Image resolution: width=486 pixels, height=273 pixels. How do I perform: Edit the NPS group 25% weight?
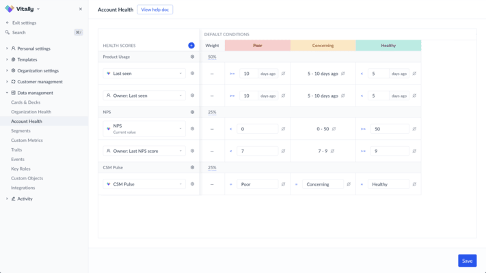click(x=212, y=112)
